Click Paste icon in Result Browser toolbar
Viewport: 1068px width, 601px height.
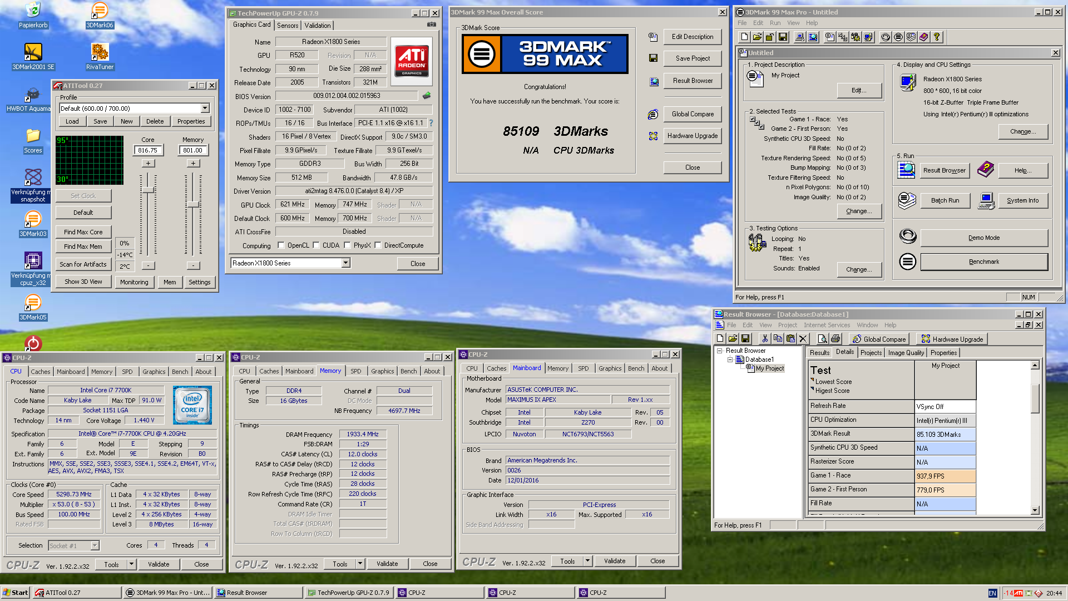pyautogui.click(x=790, y=338)
